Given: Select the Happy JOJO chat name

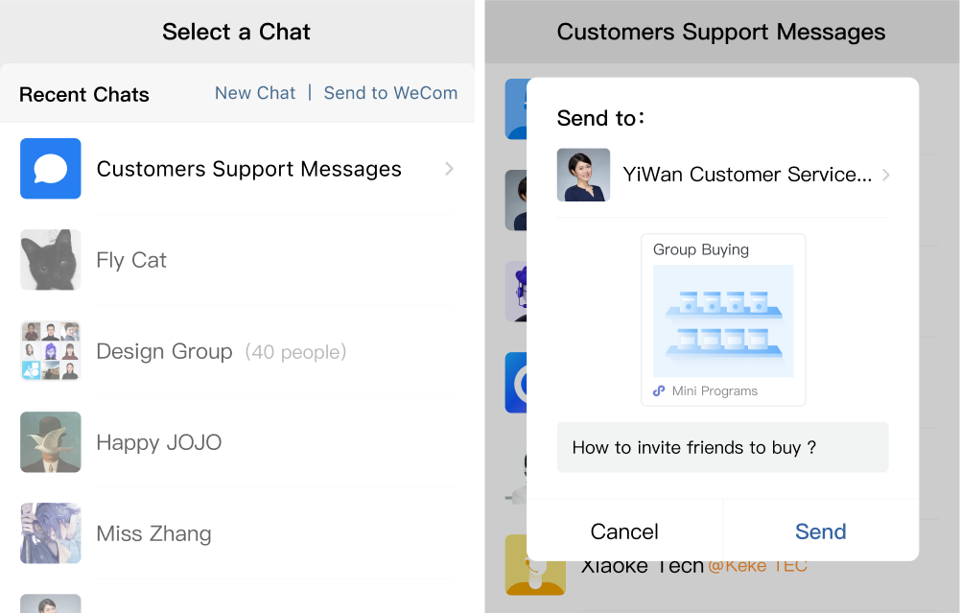Looking at the screenshot, I should click(159, 442).
